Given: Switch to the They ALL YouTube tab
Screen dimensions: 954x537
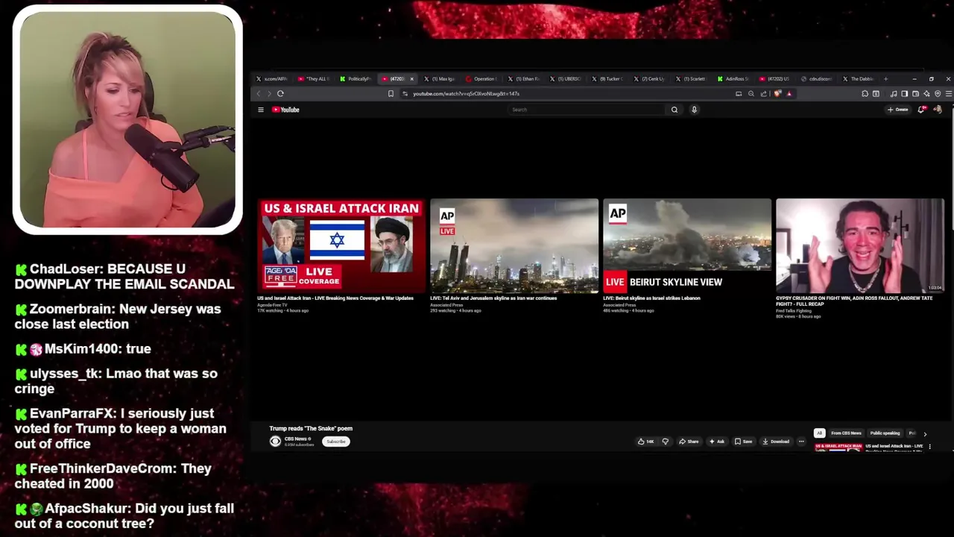Looking at the screenshot, I should (x=314, y=78).
